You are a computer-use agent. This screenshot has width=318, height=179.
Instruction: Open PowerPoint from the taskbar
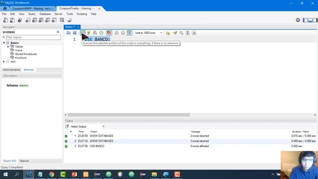coord(75,175)
